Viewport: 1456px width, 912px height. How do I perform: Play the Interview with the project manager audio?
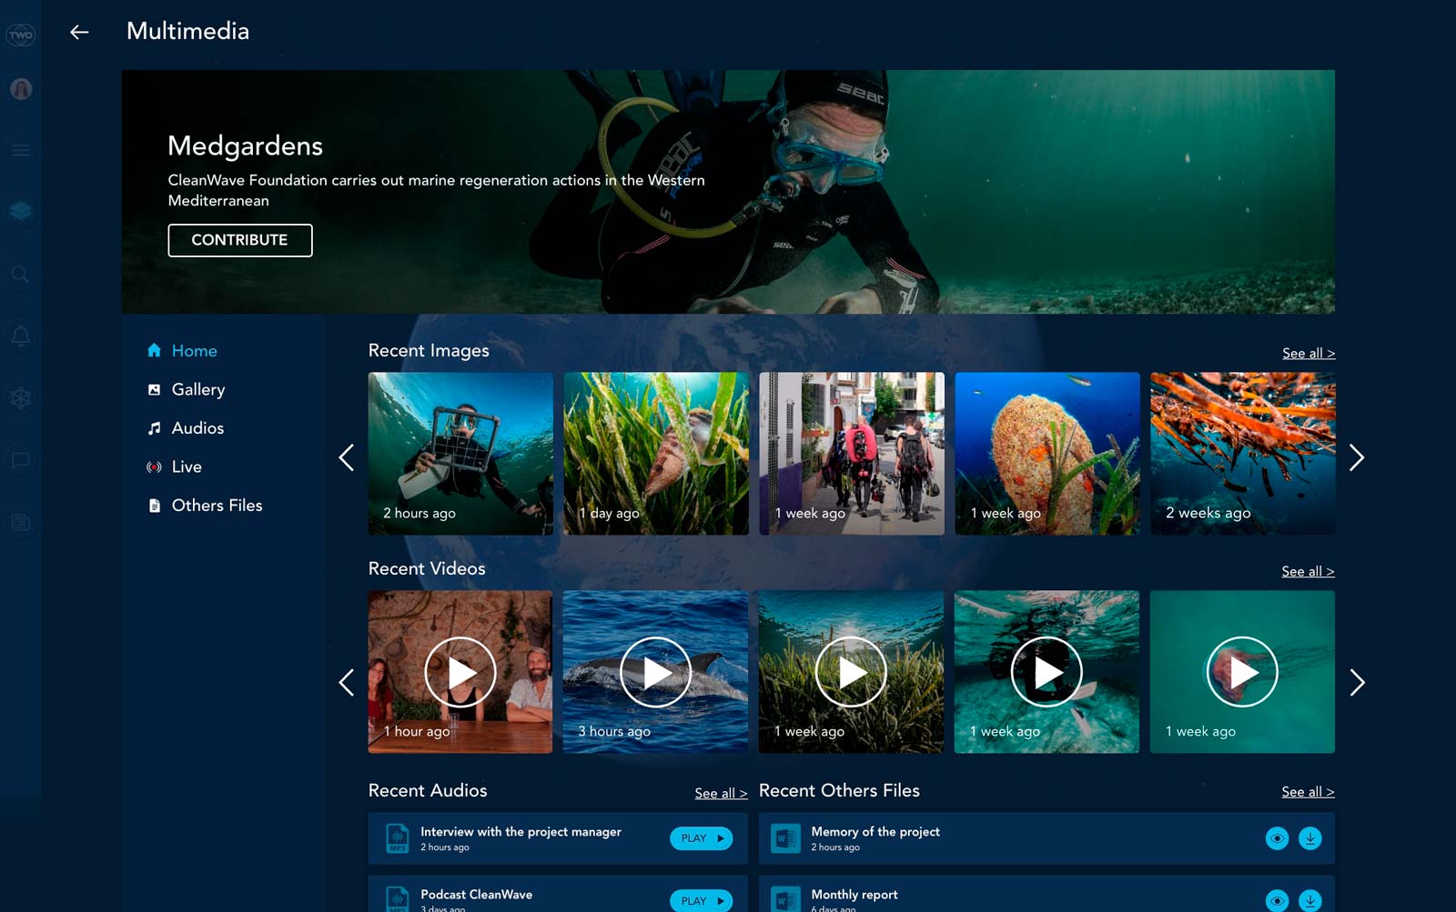point(701,838)
